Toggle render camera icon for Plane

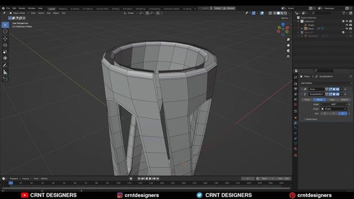coord(351,29)
